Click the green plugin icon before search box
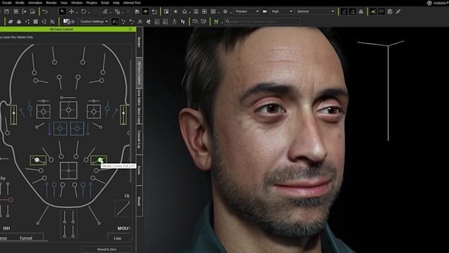The image size is (449, 253). coord(216,22)
